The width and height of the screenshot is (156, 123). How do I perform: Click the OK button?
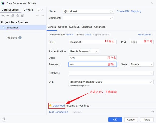click(x=115, y=120)
